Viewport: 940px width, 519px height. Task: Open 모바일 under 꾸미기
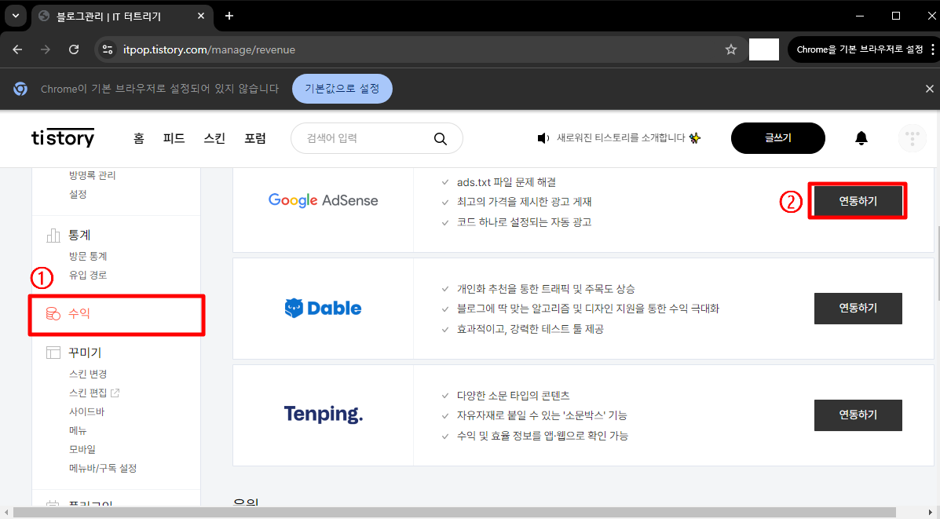coord(82,449)
